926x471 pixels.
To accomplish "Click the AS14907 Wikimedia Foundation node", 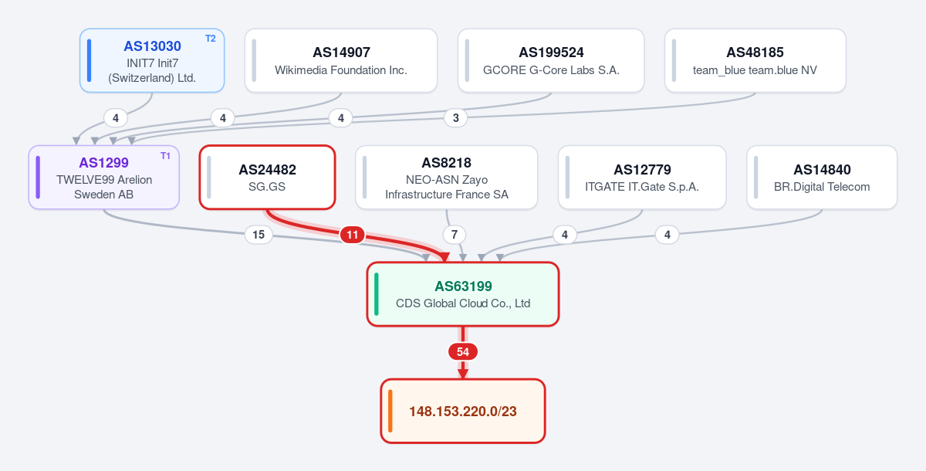I will [341, 60].
